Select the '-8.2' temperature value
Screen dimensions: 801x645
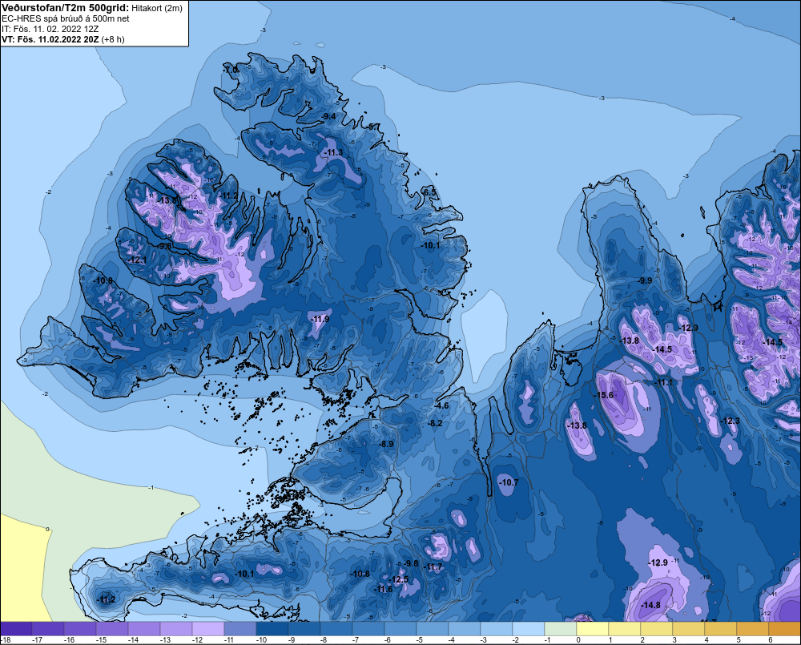pyautogui.click(x=435, y=423)
